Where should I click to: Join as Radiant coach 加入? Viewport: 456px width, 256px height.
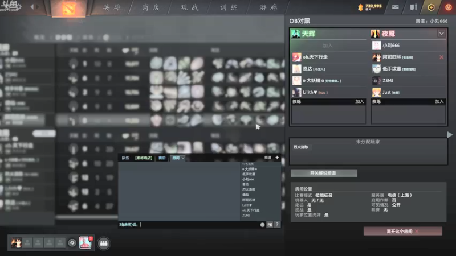pos(360,101)
